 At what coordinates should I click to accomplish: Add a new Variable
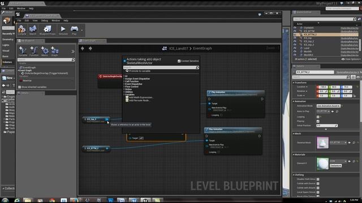(23, 51)
